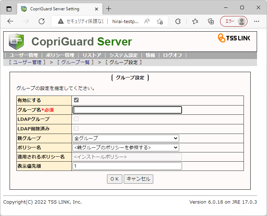Close the CopriGuard Server Setting tab
The height and width of the screenshot is (216, 267).
point(96,9)
